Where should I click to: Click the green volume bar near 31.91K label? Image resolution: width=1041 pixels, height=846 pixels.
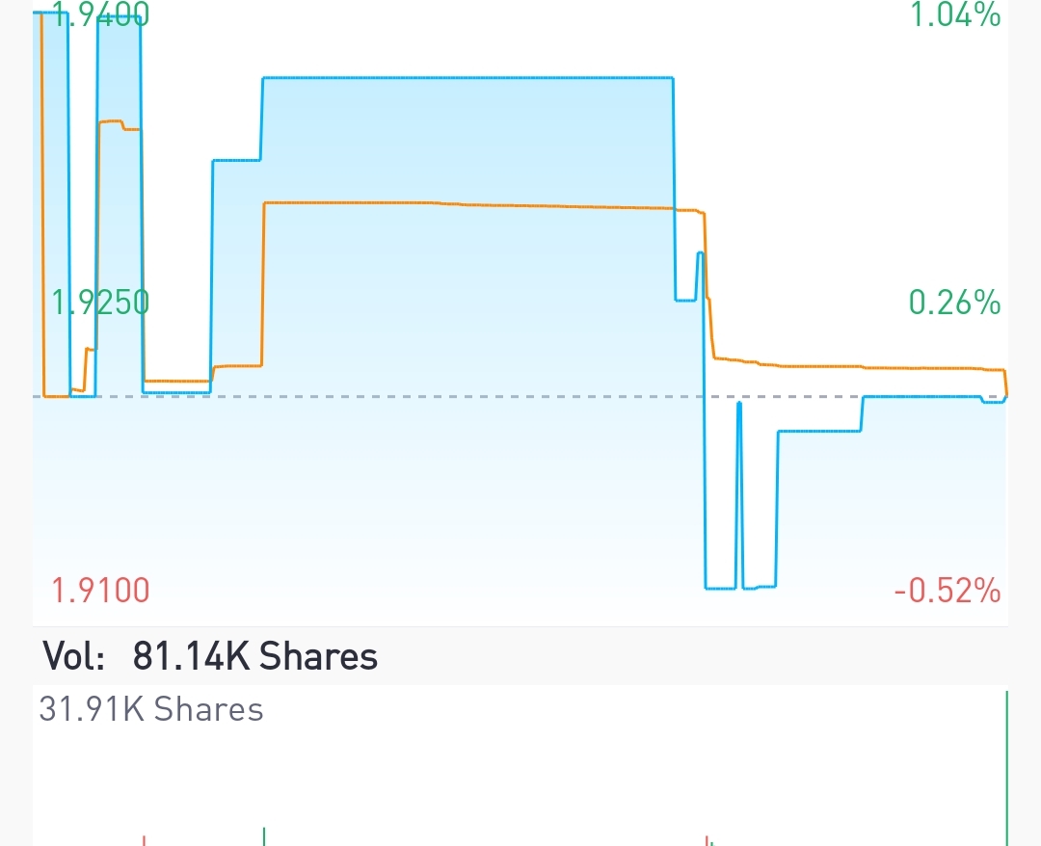coord(264,836)
